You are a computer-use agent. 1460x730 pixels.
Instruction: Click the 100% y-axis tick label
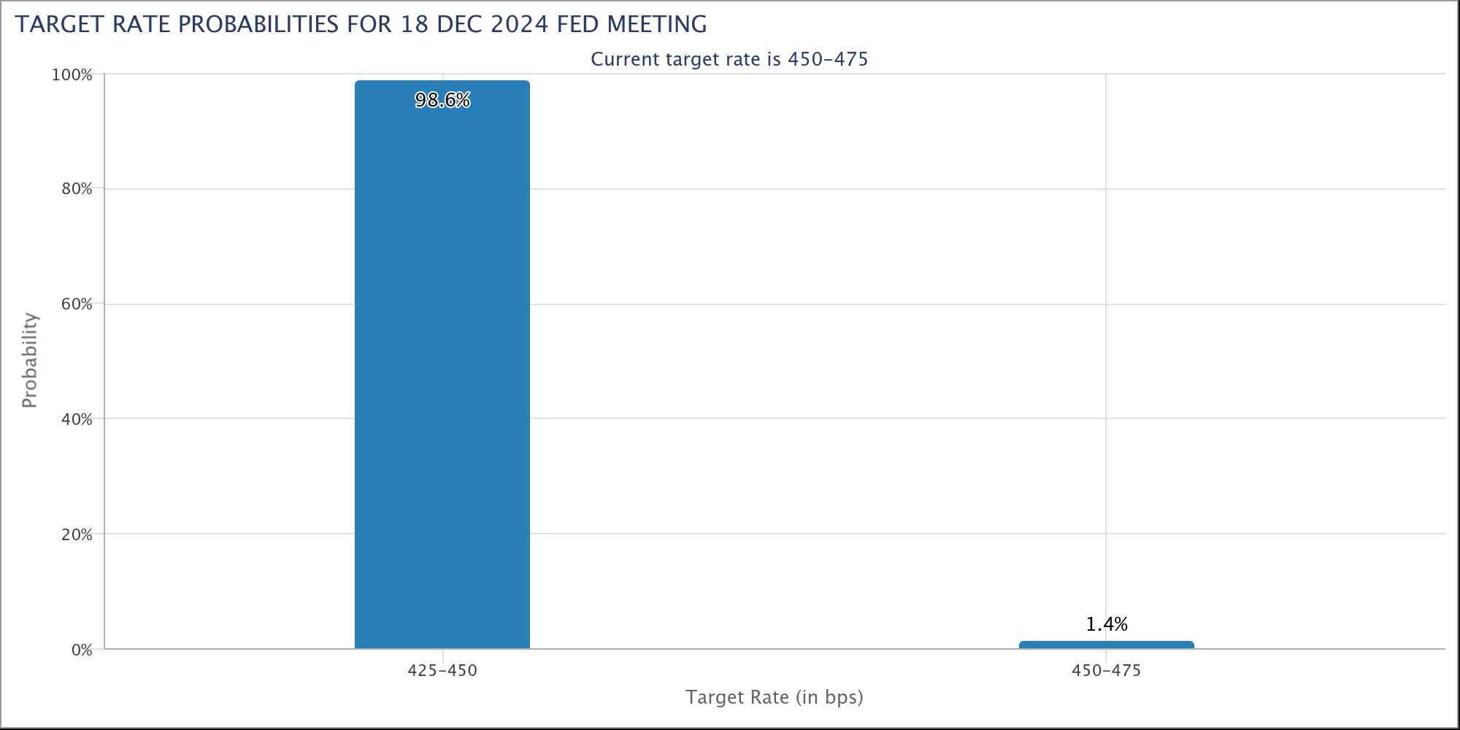72,75
